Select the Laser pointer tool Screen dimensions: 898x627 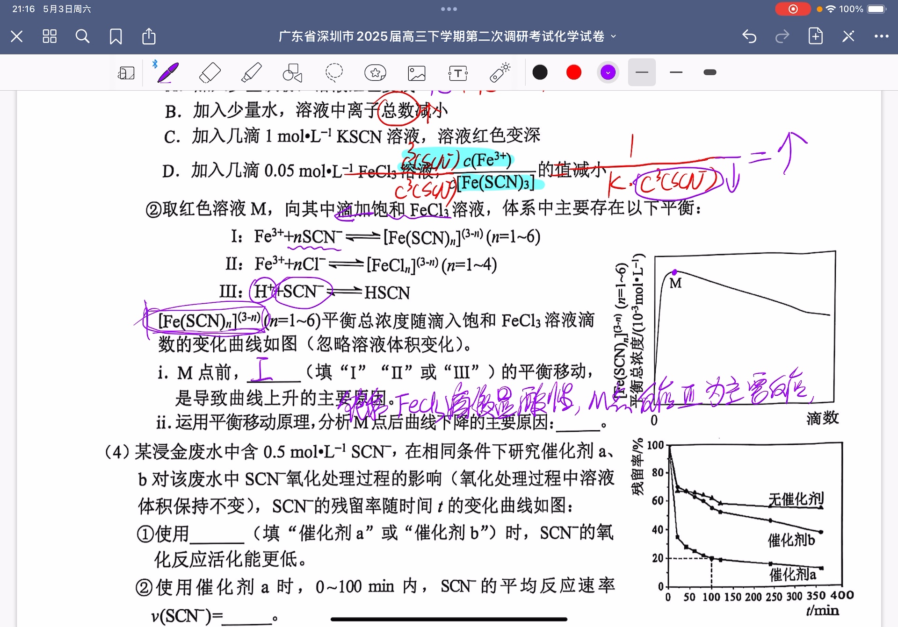pyautogui.click(x=500, y=73)
